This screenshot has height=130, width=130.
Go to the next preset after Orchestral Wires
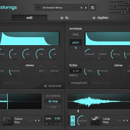tap(86, 8)
